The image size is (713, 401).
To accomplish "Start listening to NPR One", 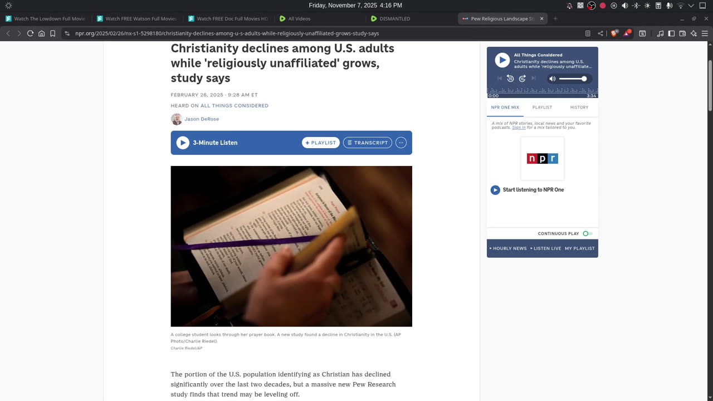I will point(527,190).
